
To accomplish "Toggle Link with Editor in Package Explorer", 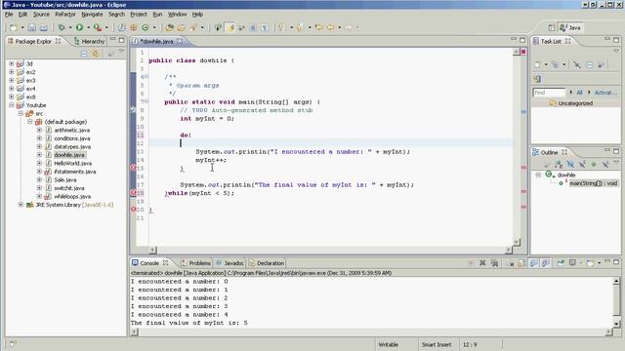I will click(x=96, y=54).
